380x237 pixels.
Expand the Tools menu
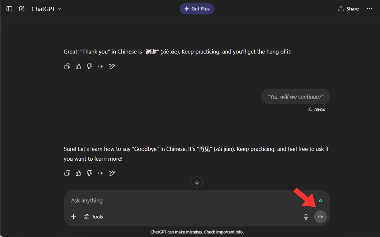click(x=93, y=216)
